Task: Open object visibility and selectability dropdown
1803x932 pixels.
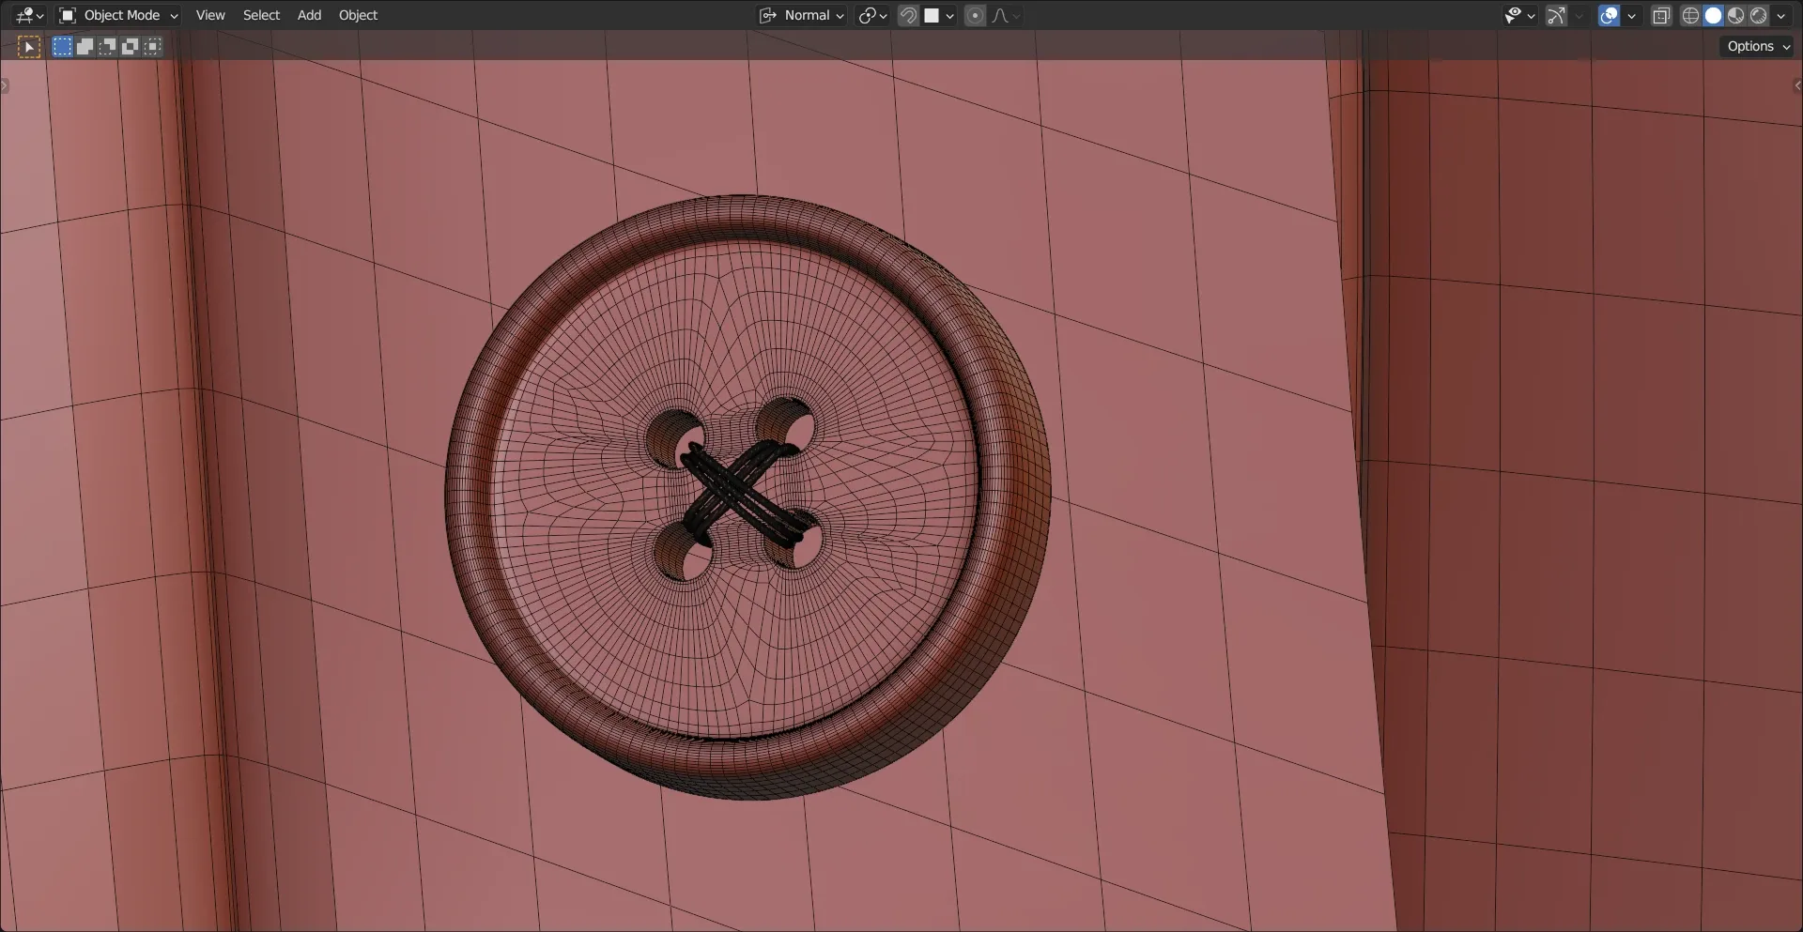Action: point(1518,15)
